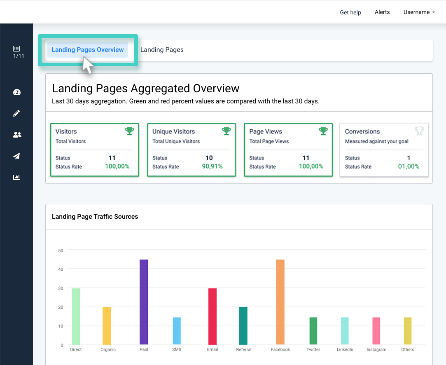Click the Landing Pages Aggregated Overview heading

(146, 89)
